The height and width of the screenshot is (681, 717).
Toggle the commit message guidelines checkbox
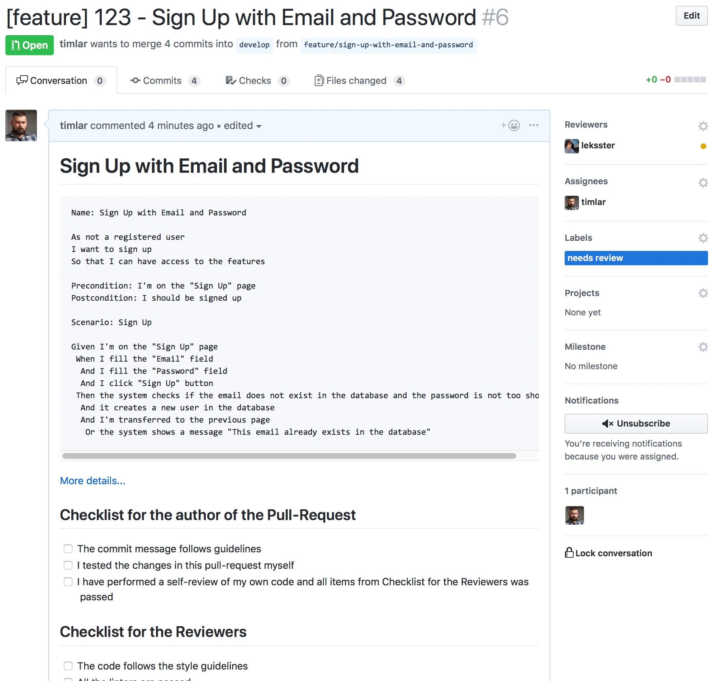point(68,548)
